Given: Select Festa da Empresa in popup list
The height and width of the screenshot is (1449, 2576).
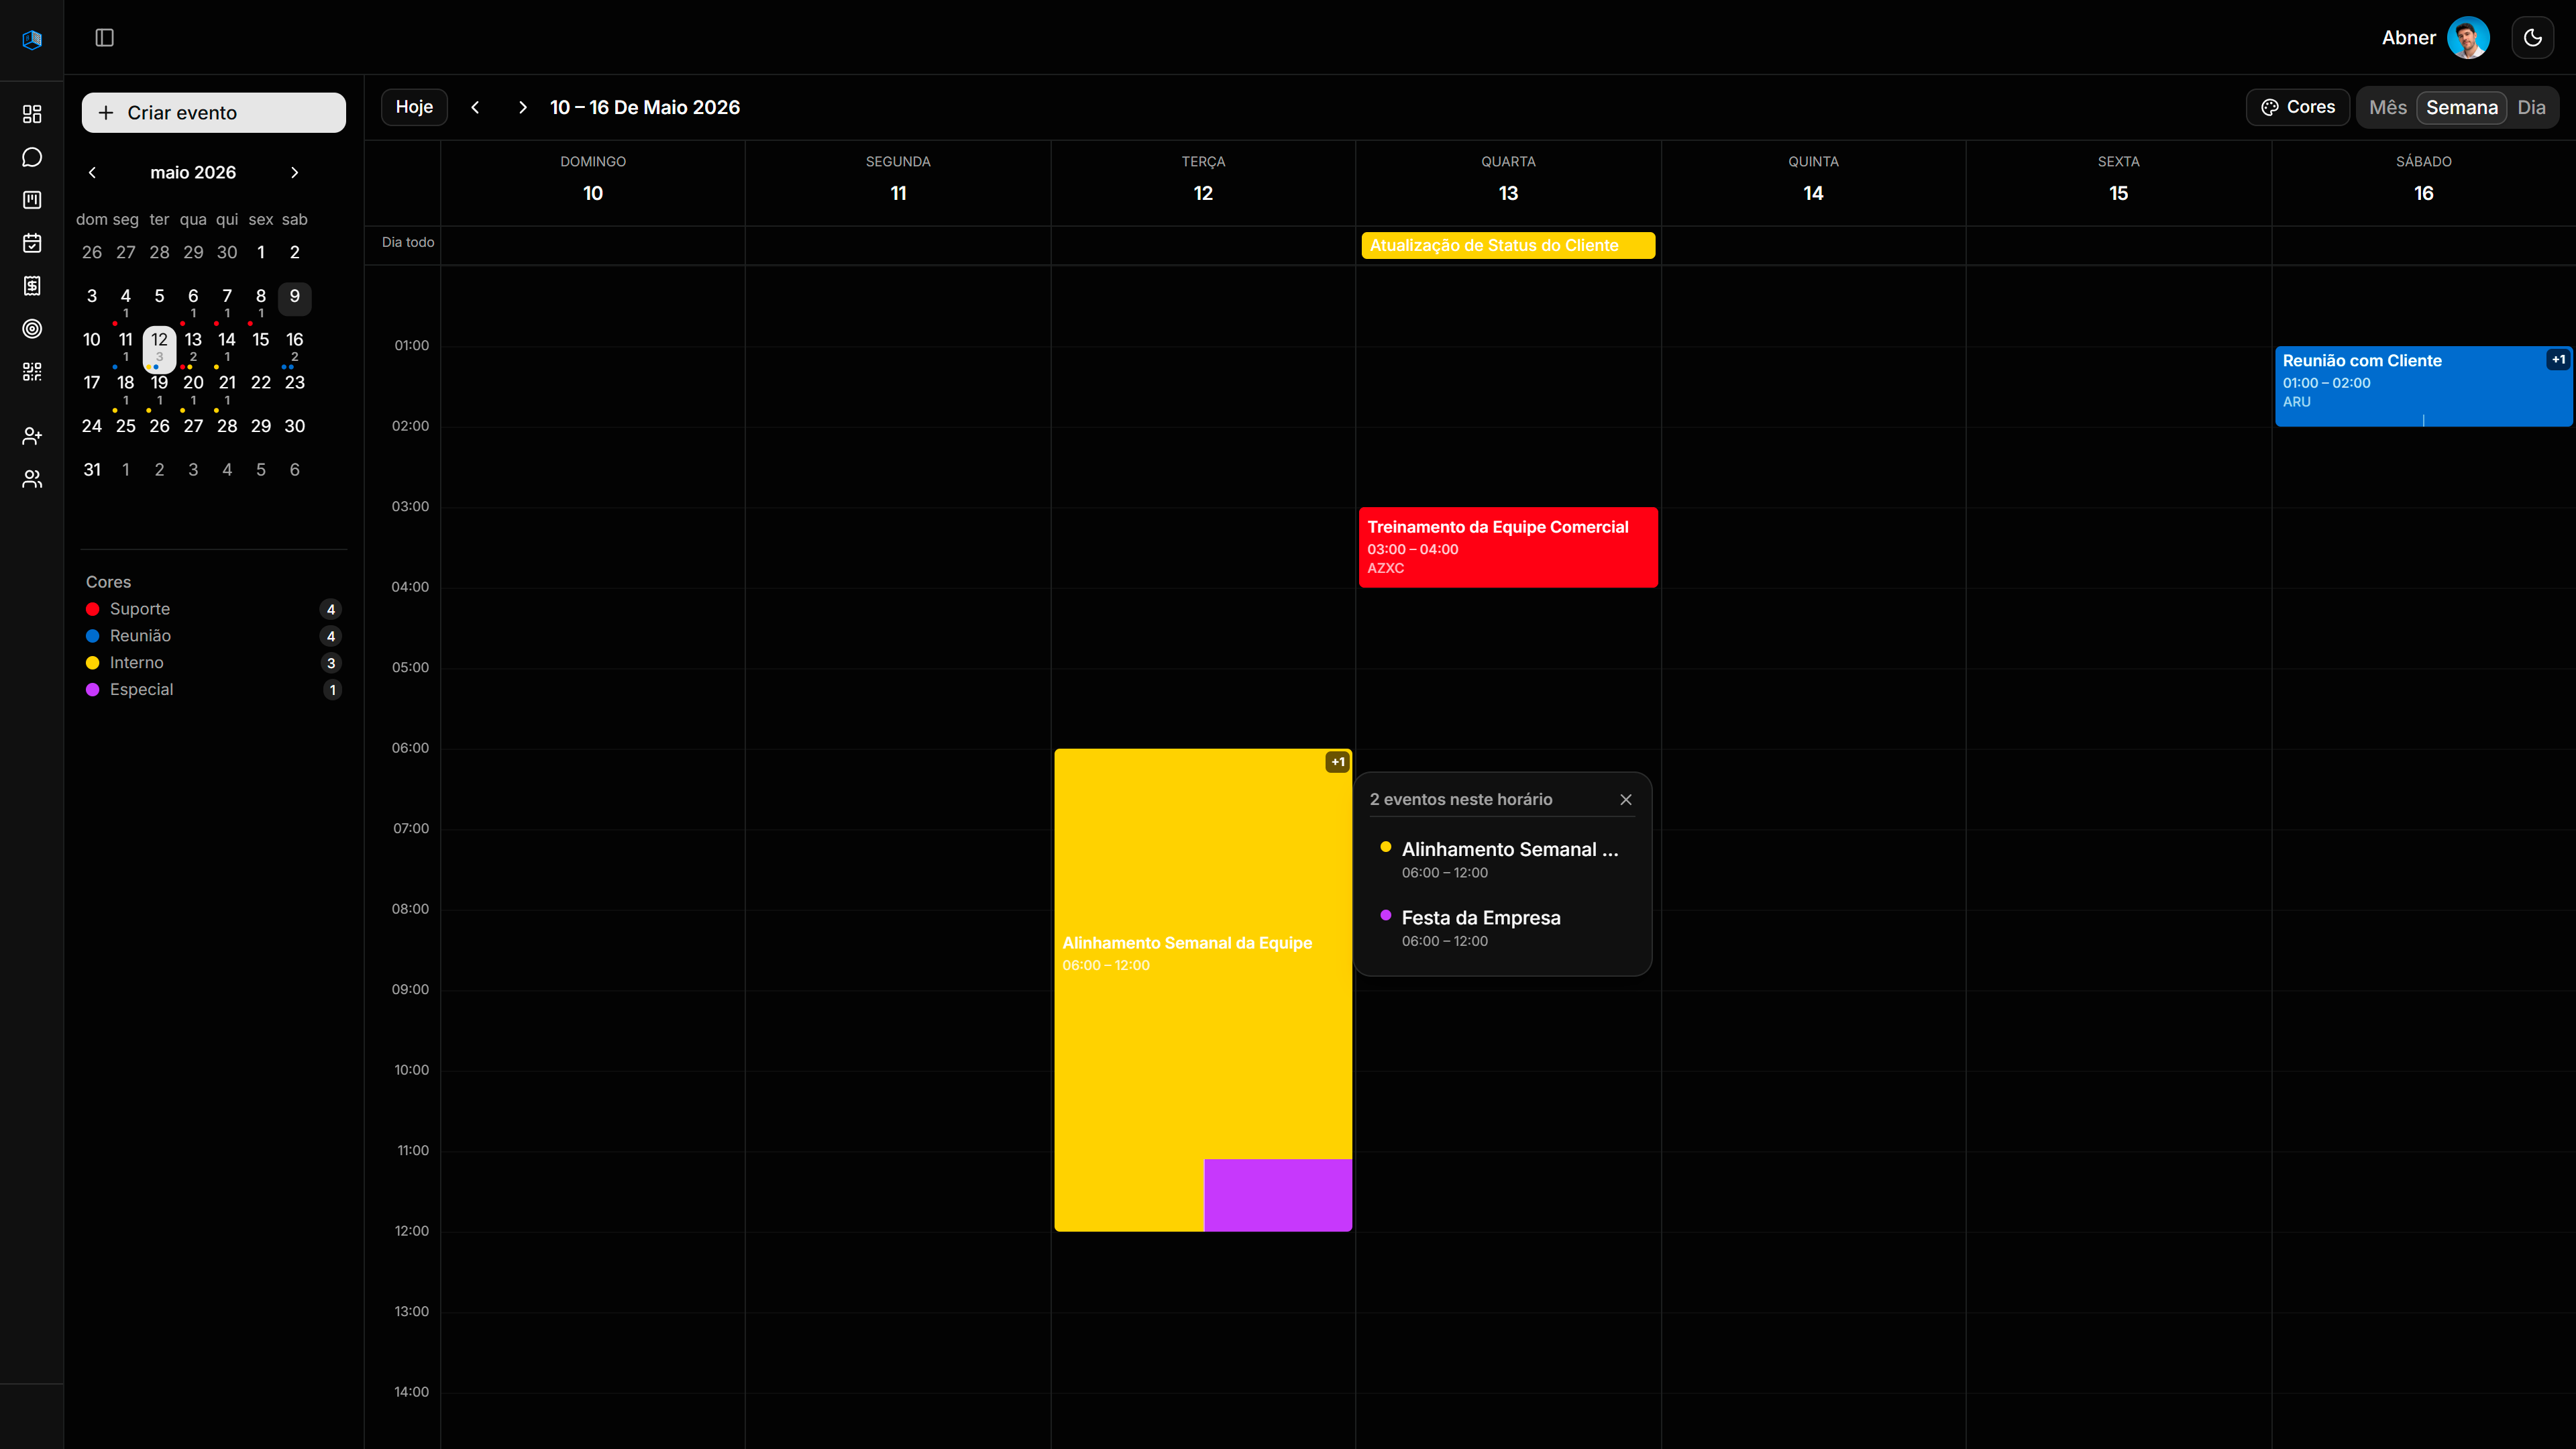Looking at the screenshot, I should coord(1502,927).
